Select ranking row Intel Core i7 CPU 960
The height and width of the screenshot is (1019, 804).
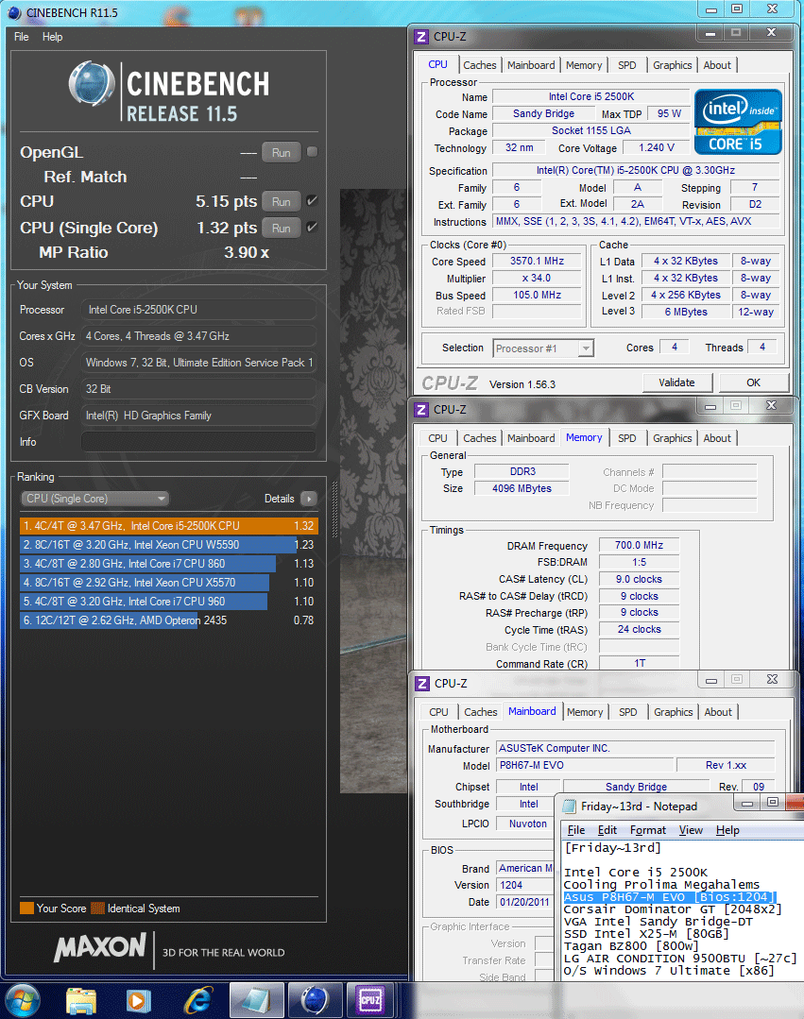tap(169, 602)
